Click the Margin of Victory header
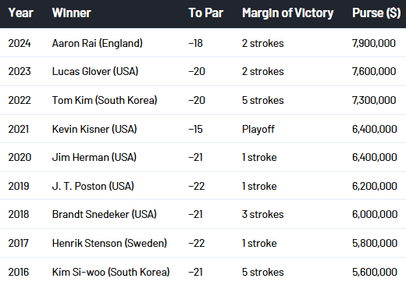Image resolution: width=406 pixels, height=282 pixels. pos(288,13)
